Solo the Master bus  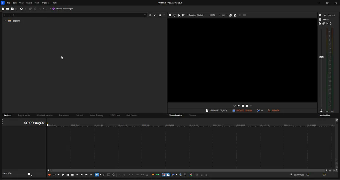click(331, 23)
